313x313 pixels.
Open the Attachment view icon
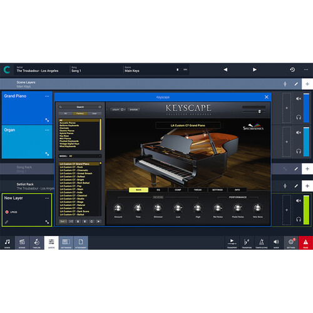click(81, 243)
